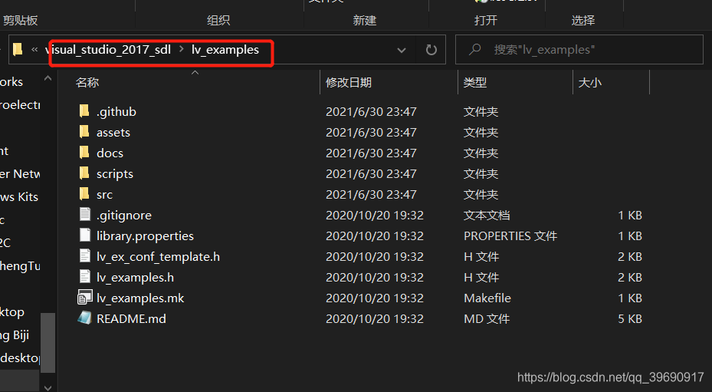
Task: Select the src folder icon
Action: click(84, 194)
